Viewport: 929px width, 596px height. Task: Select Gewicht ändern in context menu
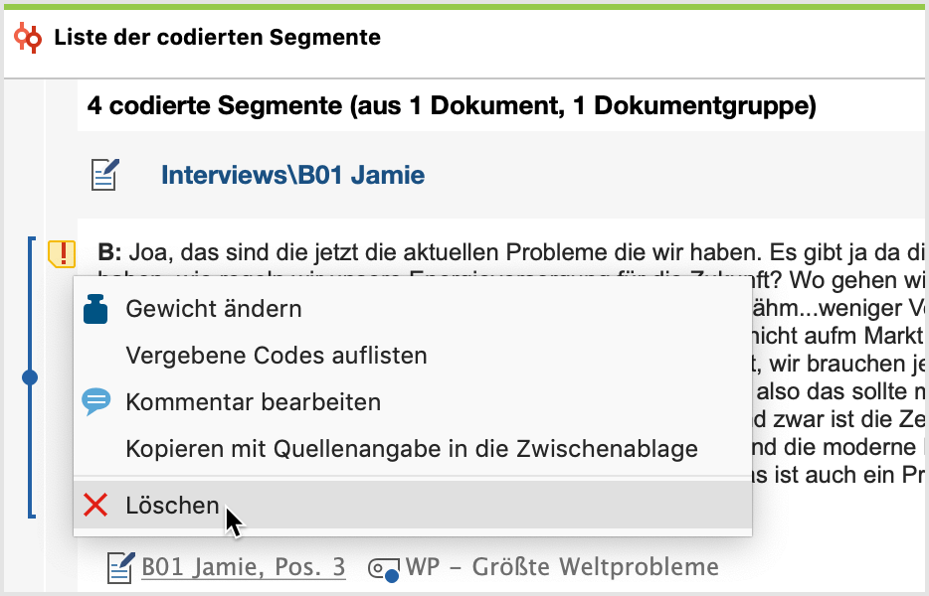(x=413, y=309)
